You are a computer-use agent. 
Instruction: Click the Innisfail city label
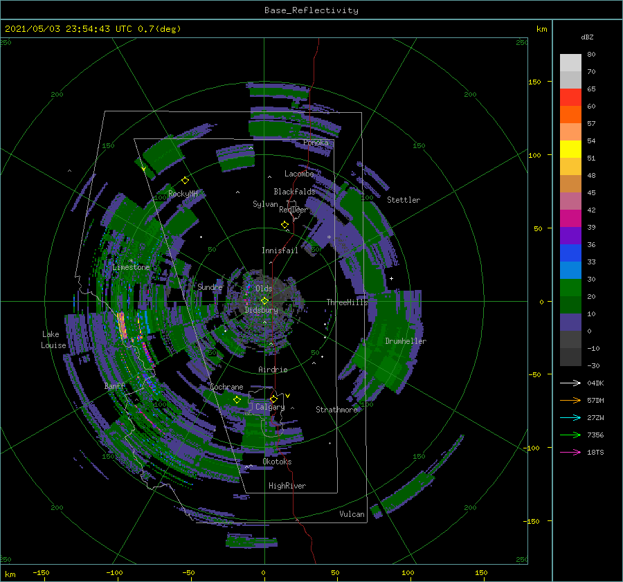click(x=280, y=251)
